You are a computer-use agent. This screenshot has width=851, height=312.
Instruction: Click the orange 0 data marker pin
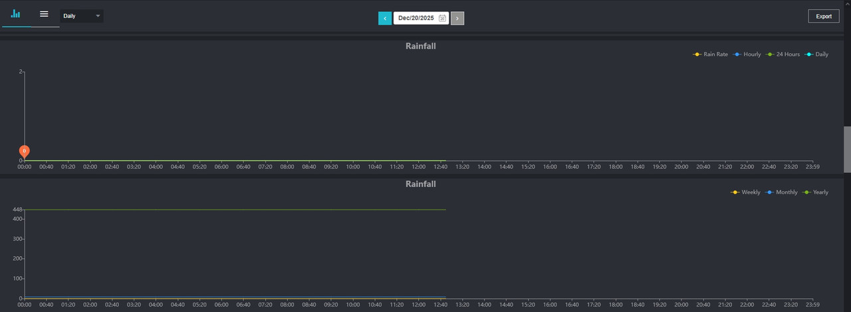pos(25,152)
